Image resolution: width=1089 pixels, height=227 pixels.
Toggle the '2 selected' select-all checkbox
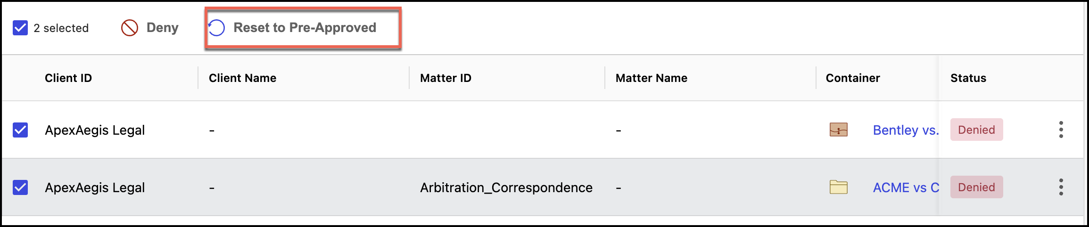[x=20, y=28]
